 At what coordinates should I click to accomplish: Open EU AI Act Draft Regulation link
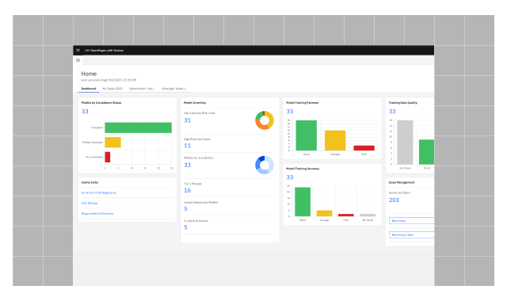pyautogui.click(x=99, y=192)
